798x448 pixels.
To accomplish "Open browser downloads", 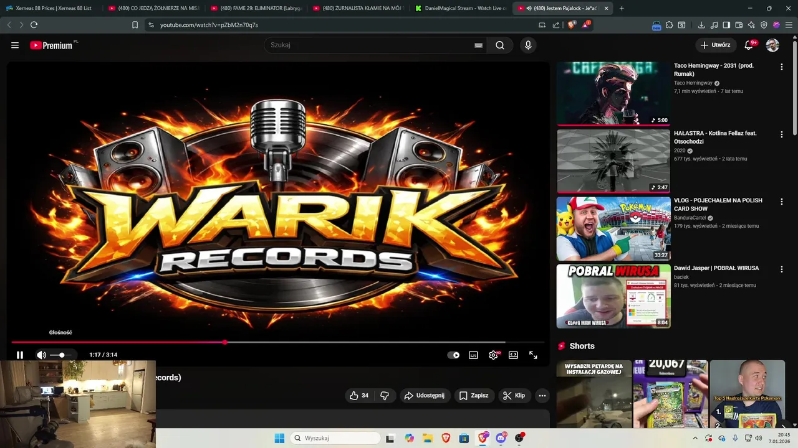I will [701, 25].
